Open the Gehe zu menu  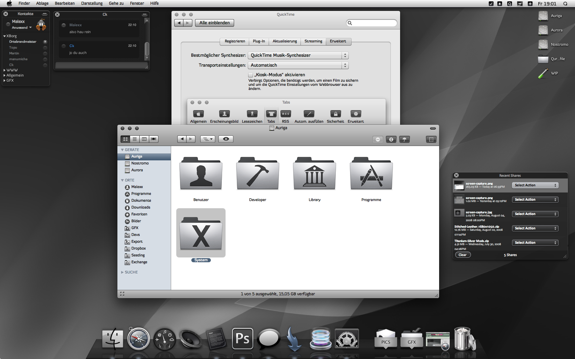(x=116, y=3)
